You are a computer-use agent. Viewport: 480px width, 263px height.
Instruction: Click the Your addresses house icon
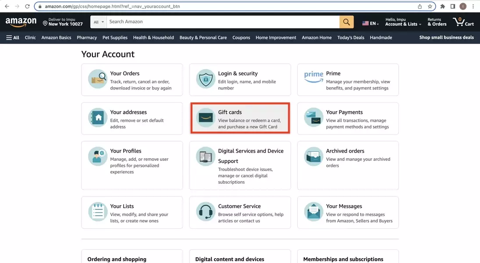[x=98, y=117]
